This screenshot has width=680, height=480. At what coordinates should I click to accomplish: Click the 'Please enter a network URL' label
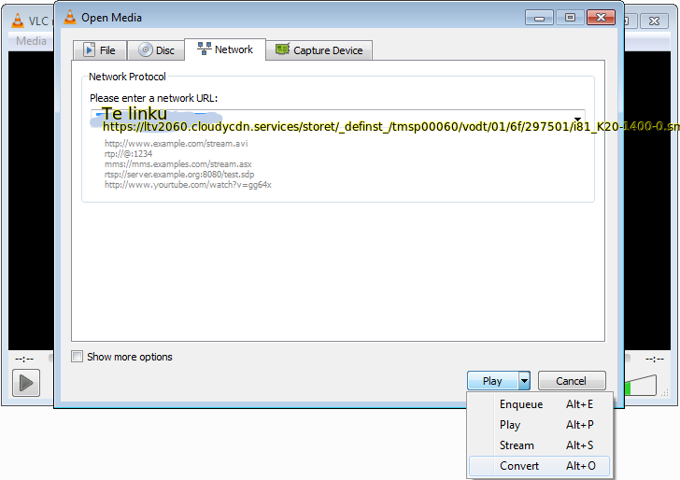[153, 98]
